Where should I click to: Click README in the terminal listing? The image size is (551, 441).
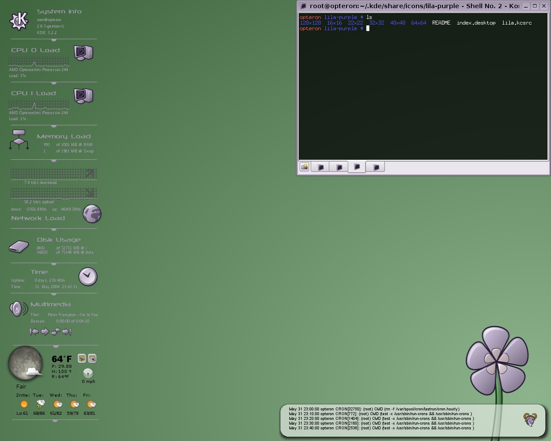pyautogui.click(x=441, y=23)
